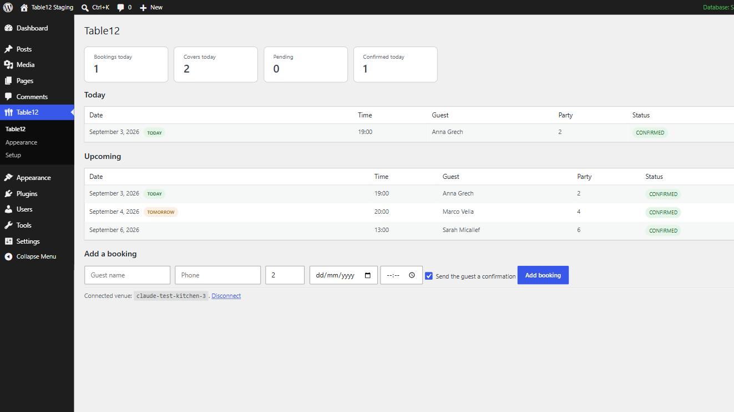Uncheck Send the guest a confirmation
The width and height of the screenshot is (734, 412).
point(429,276)
